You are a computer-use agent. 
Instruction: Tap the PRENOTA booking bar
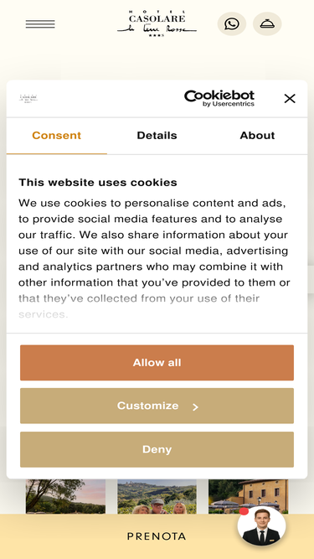[x=157, y=536]
